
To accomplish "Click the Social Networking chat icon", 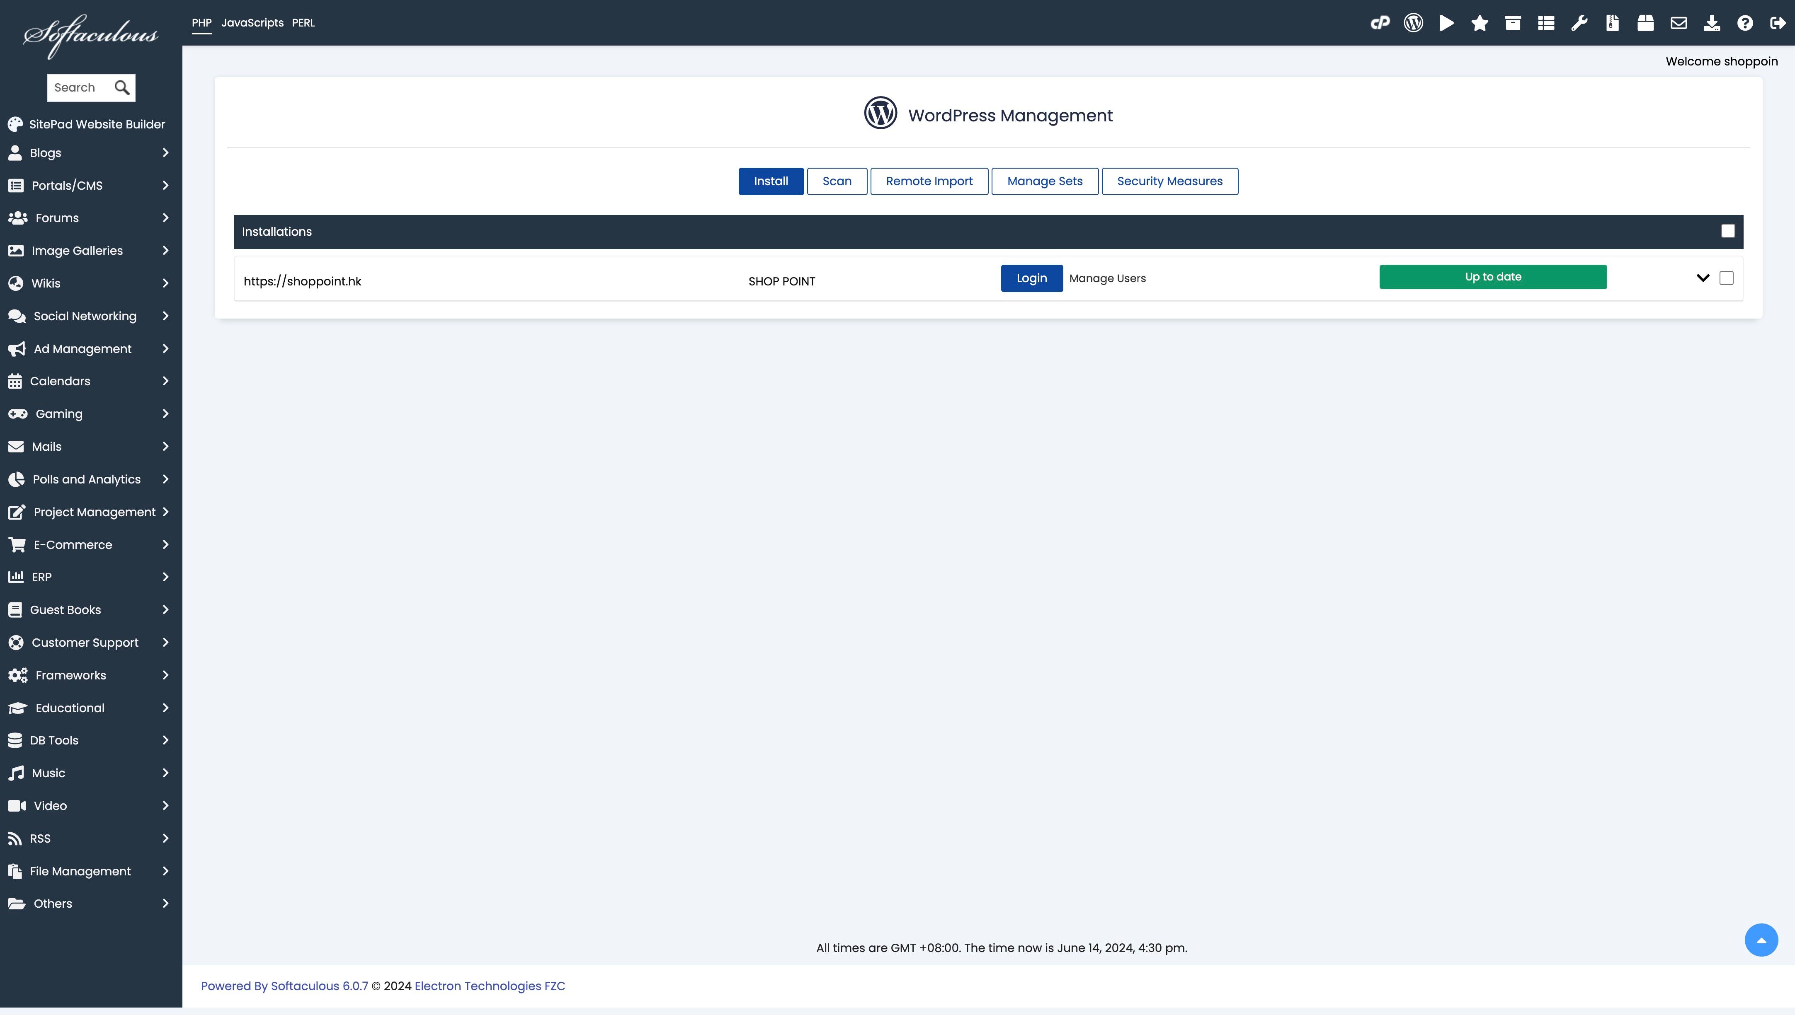I will [17, 316].
